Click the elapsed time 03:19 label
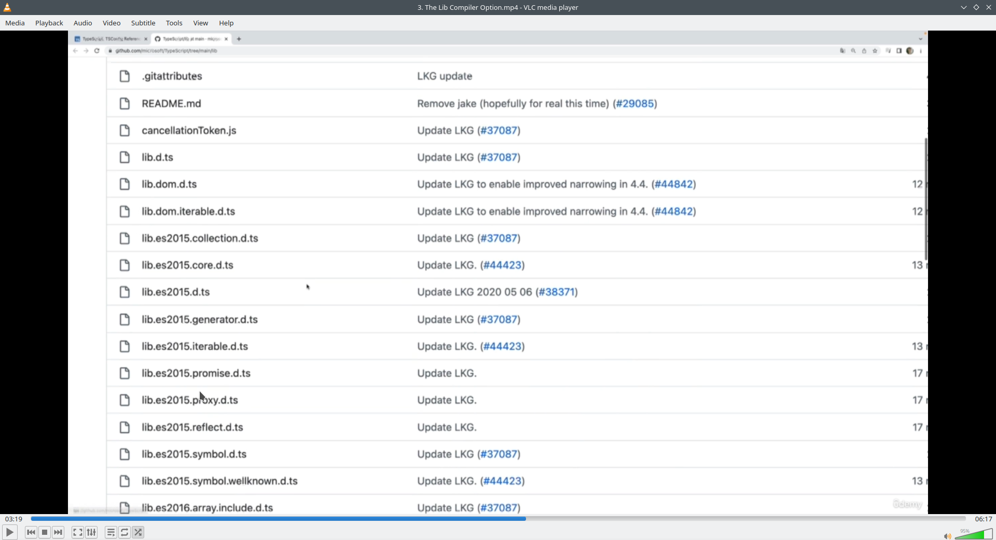The image size is (996, 540). [x=14, y=519]
